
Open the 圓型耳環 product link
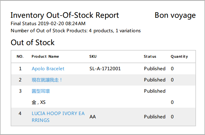[41, 91]
